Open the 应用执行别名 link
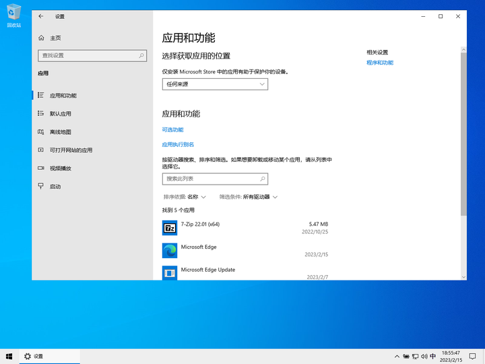485x364 pixels. point(178,144)
